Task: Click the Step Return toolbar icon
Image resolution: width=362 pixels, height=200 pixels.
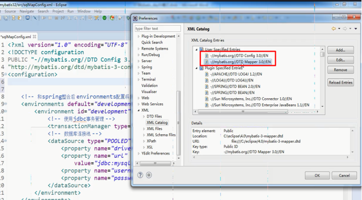Action: click(x=82, y=18)
